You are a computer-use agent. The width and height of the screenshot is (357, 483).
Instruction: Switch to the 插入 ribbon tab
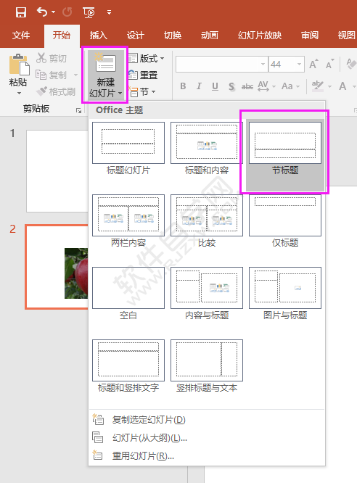pos(99,36)
